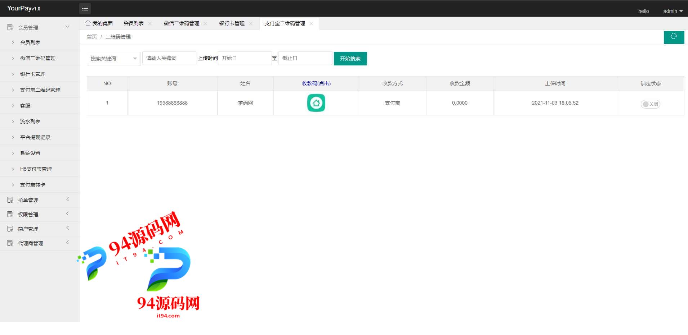This screenshot has height=335, width=688.
Task: Focus the 请输入关键词 input field
Action: [x=169, y=58]
